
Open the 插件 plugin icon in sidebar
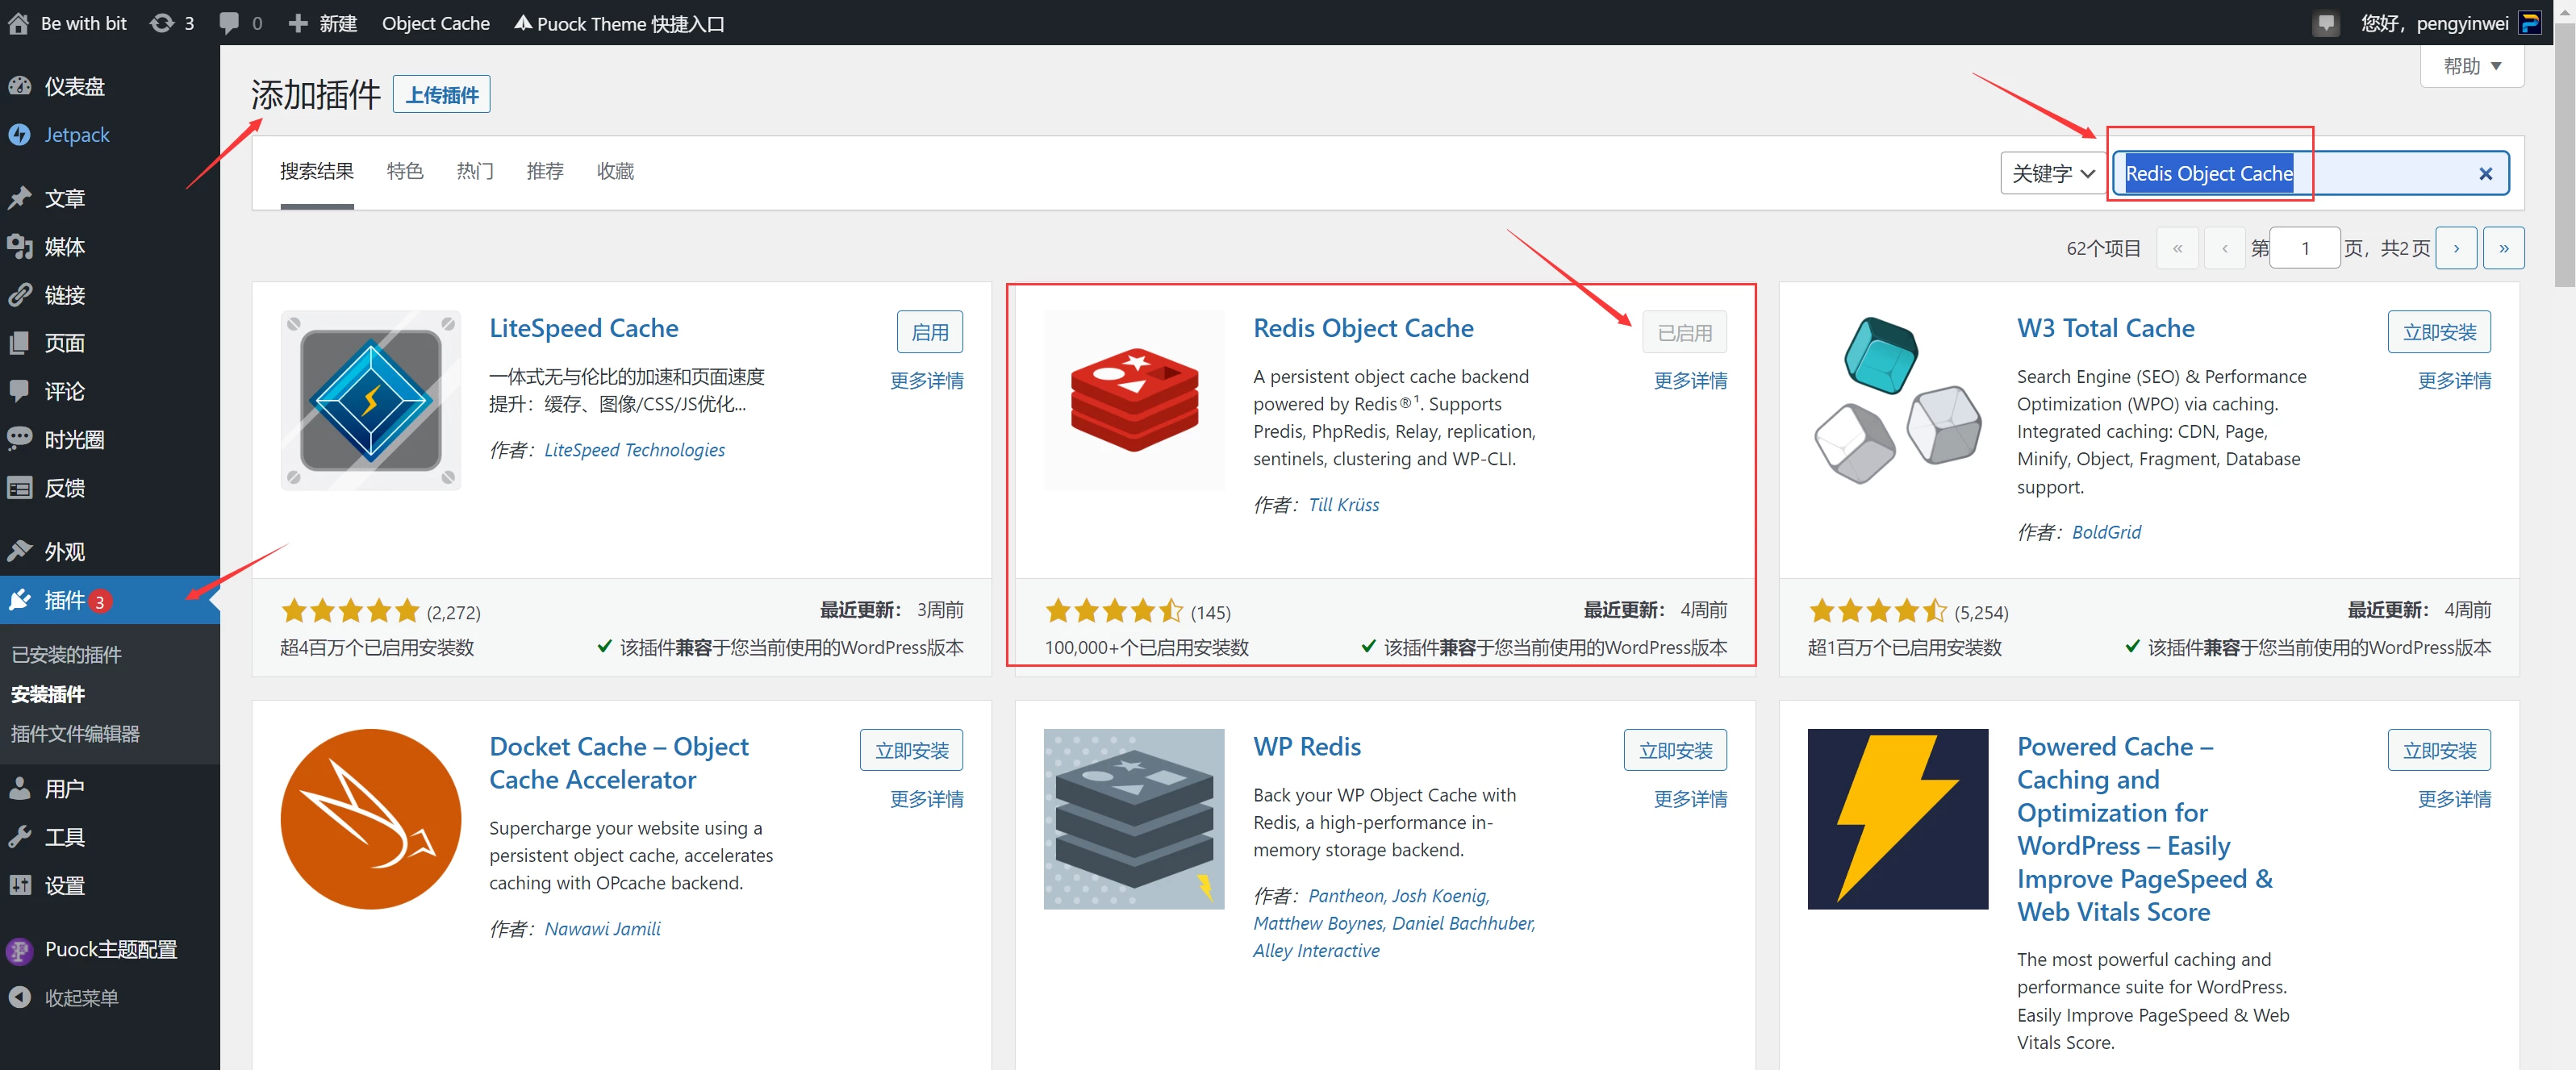(x=20, y=599)
